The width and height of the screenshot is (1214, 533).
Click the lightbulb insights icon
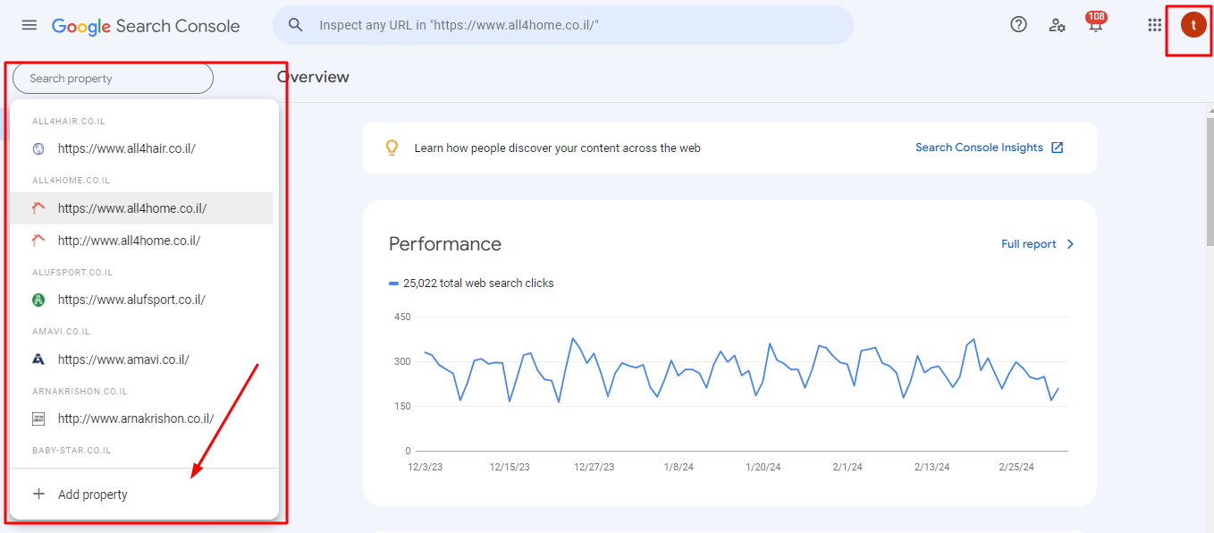click(392, 148)
